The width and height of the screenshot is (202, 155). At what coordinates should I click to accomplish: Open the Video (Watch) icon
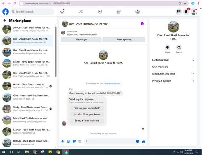(x=100, y=12)
